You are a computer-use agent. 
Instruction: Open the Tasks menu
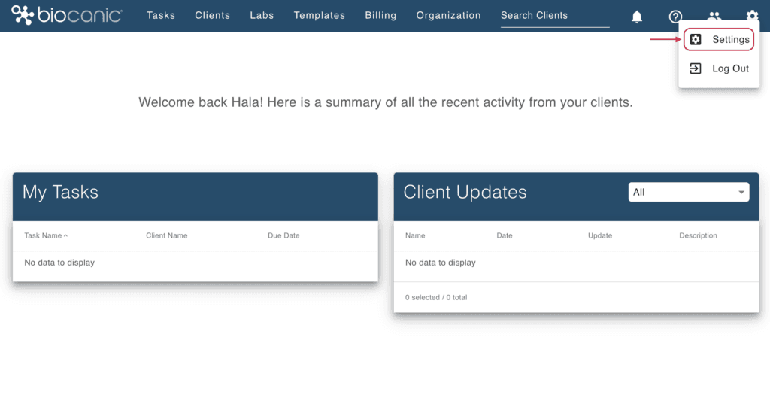[161, 15]
